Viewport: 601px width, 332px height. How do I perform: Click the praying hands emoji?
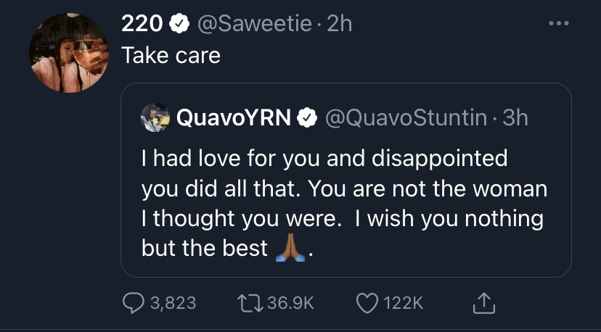point(292,249)
